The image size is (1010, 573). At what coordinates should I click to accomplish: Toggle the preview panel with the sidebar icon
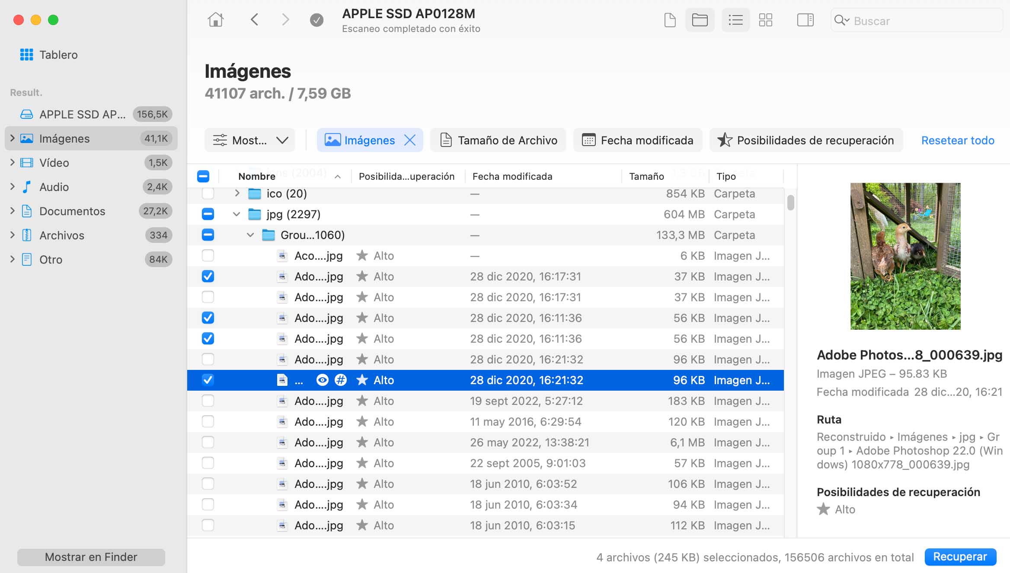pyautogui.click(x=805, y=19)
